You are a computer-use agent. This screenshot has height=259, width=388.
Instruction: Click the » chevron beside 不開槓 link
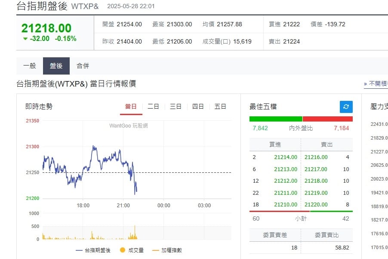364,84
